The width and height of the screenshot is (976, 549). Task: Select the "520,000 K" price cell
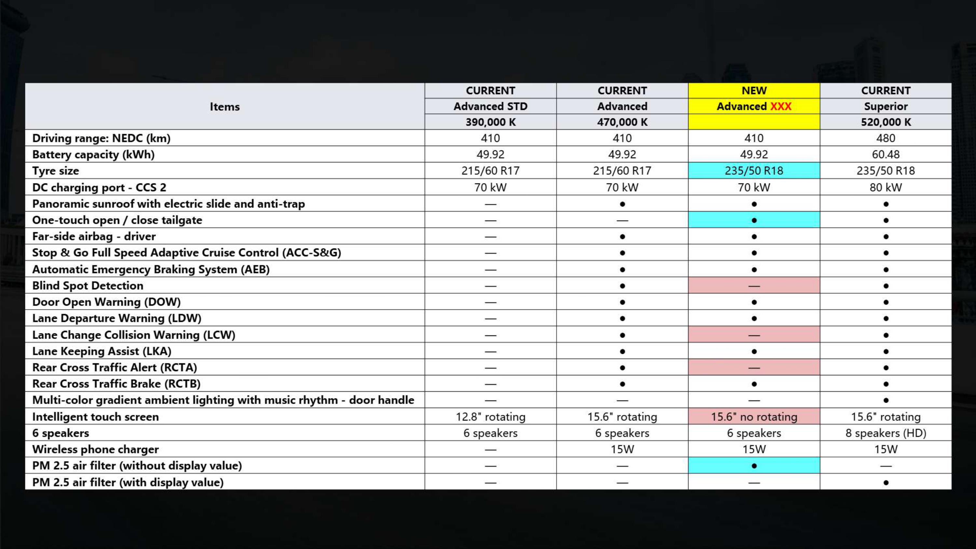(x=886, y=122)
